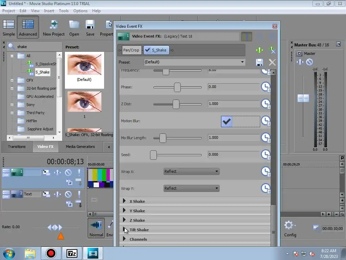Expand Tilt Shake section
The height and width of the screenshot is (260, 346).
point(124,230)
